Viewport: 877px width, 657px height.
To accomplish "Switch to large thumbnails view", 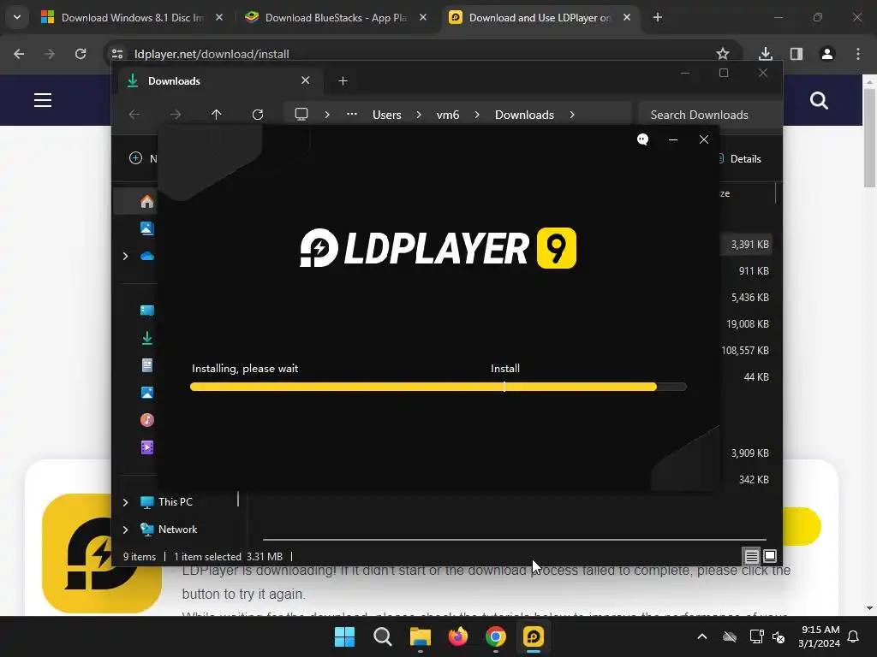I will 770,556.
